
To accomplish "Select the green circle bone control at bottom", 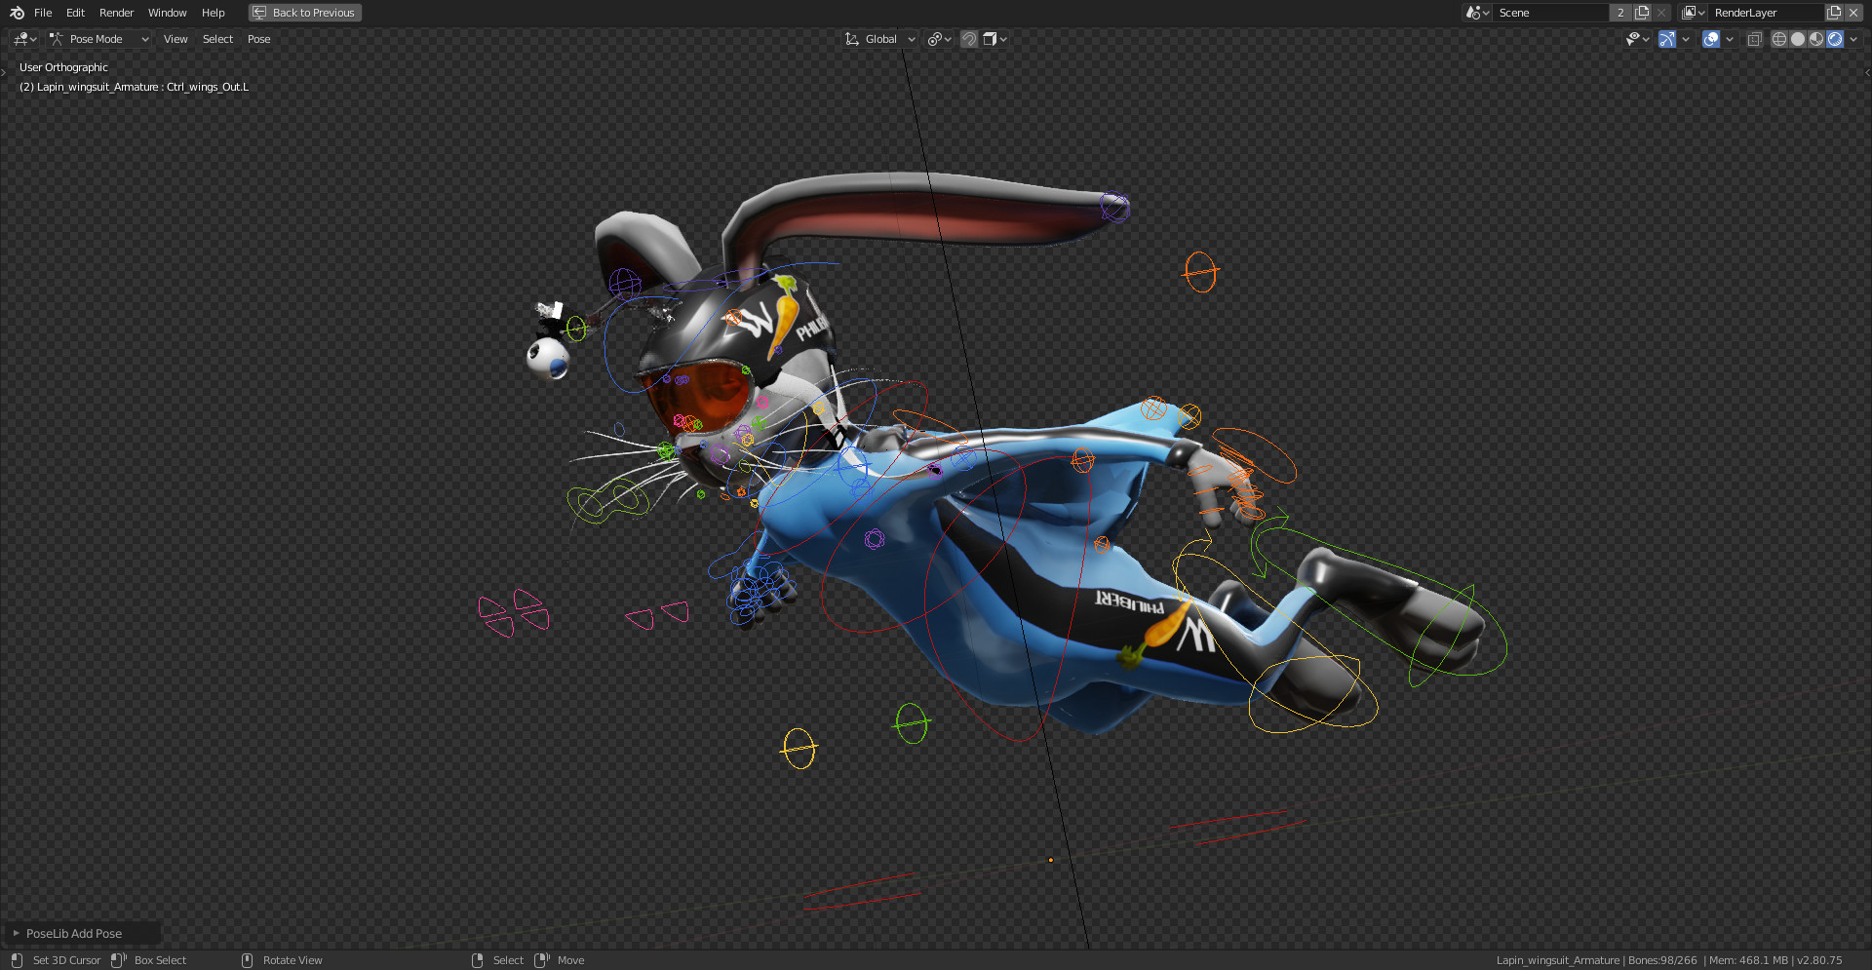I will (x=912, y=723).
